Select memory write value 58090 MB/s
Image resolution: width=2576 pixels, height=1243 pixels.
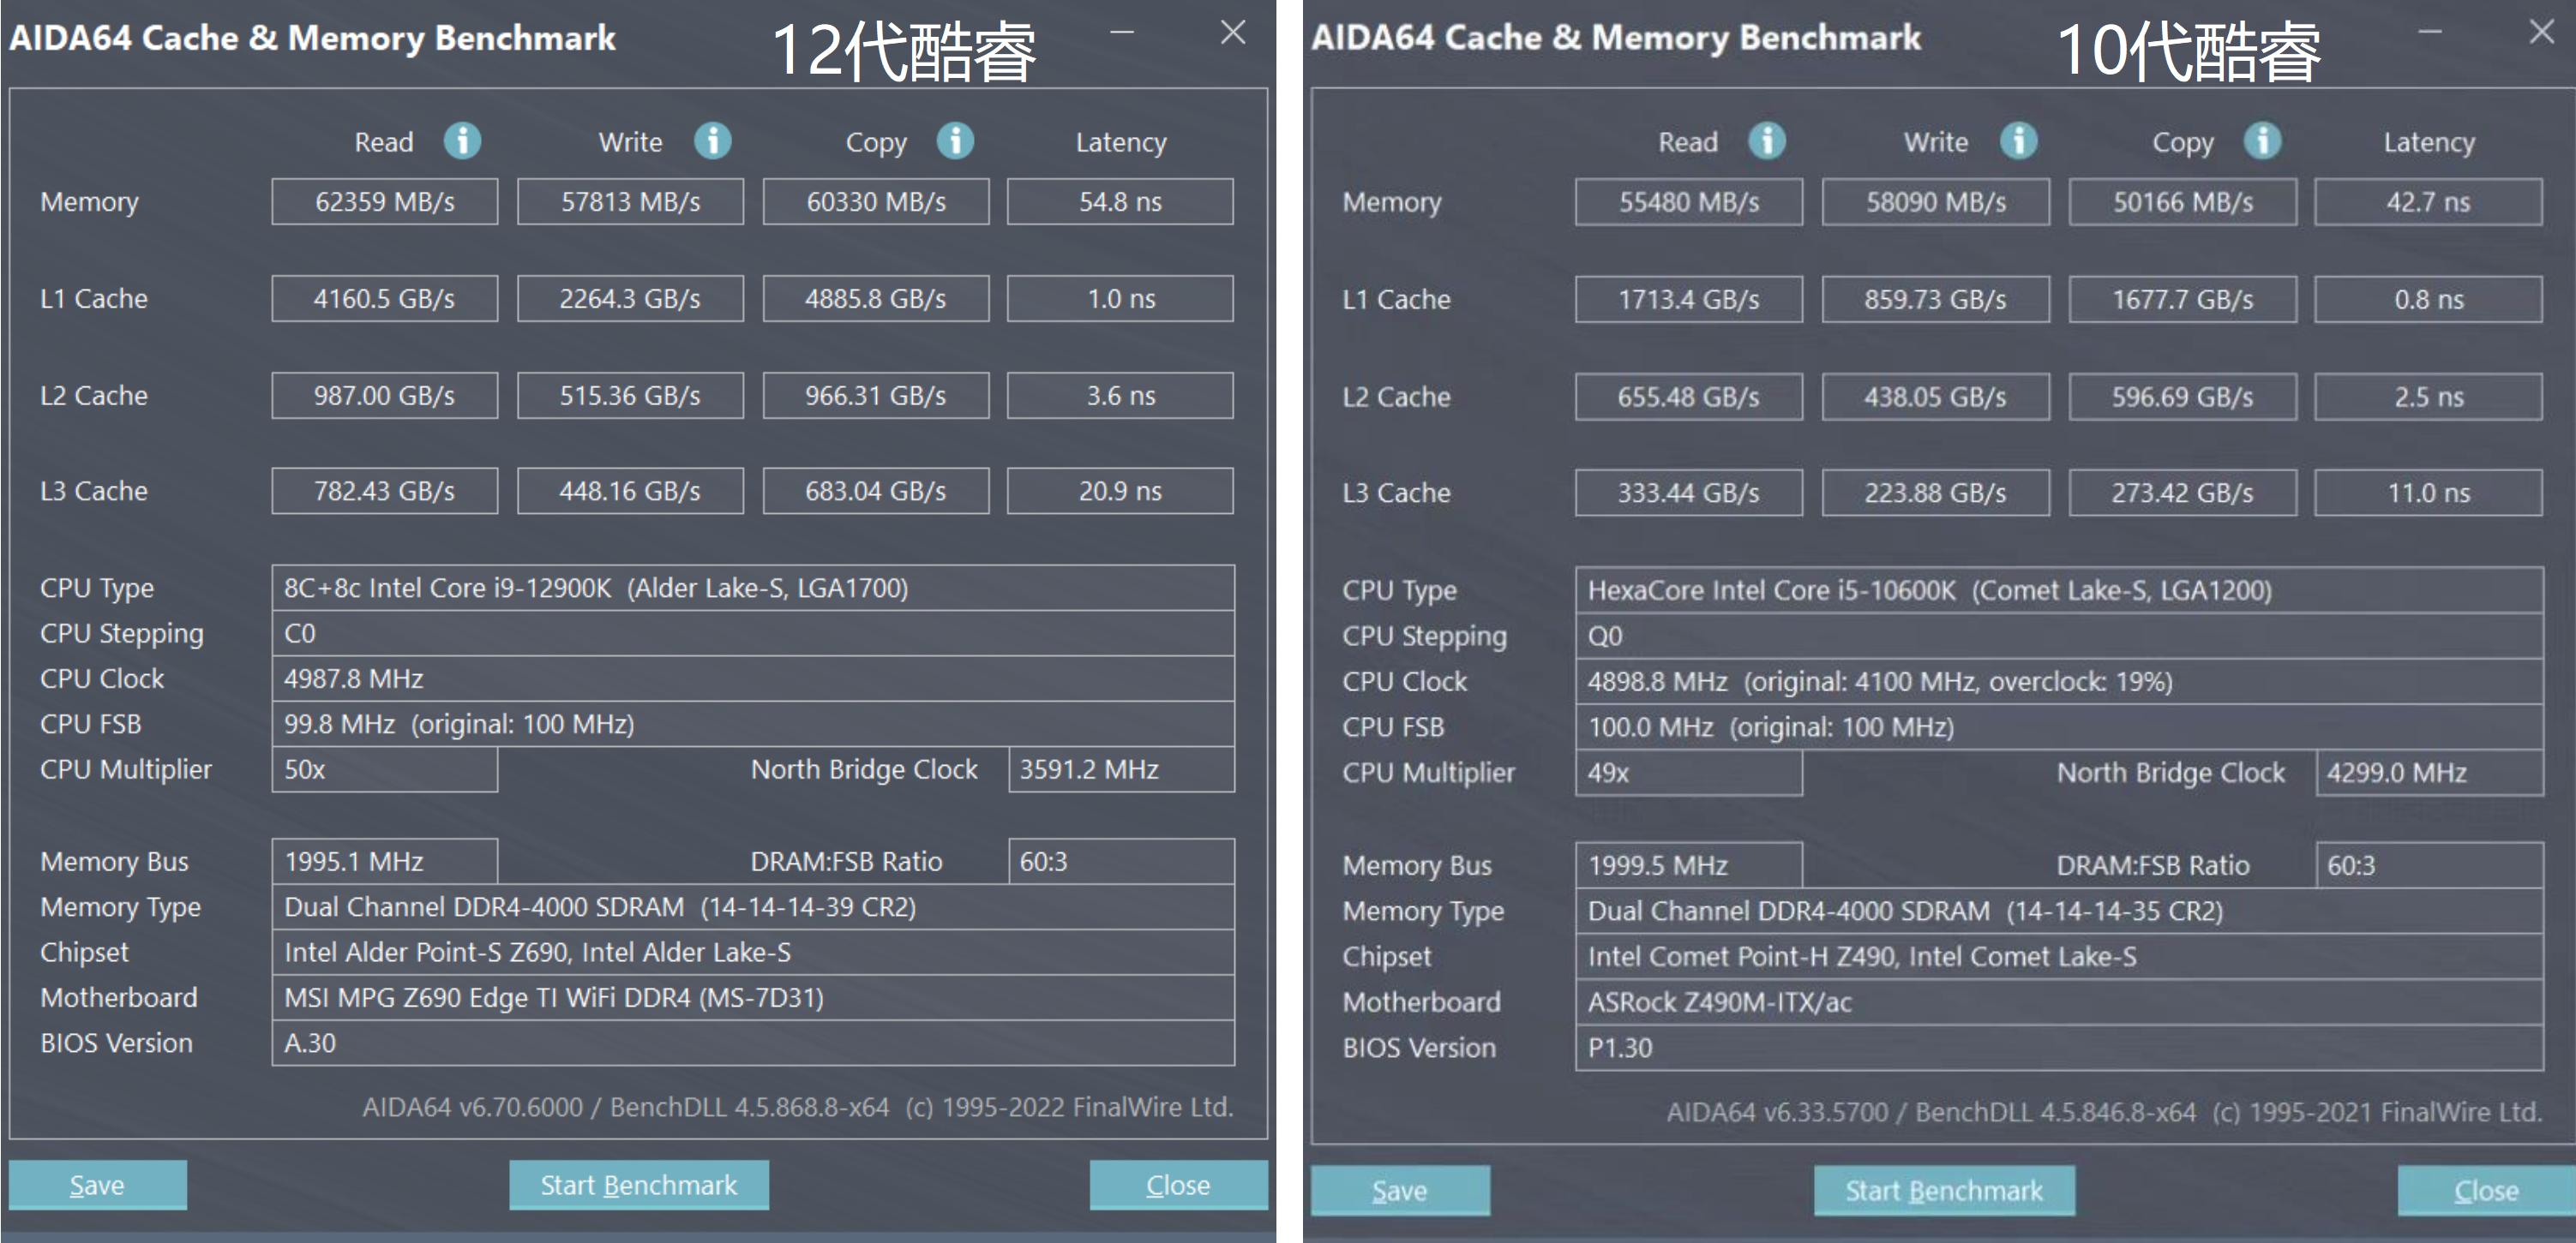click(1936, 202)
